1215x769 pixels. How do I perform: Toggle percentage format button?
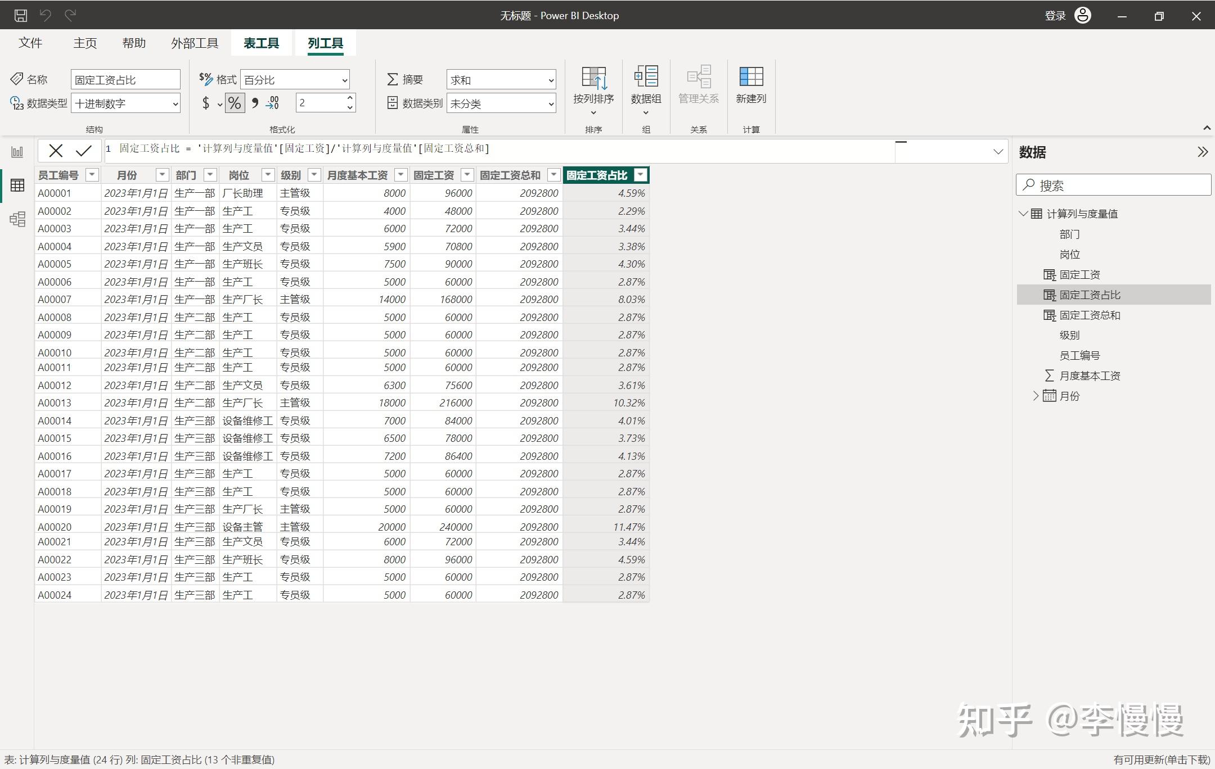point(235,103)
